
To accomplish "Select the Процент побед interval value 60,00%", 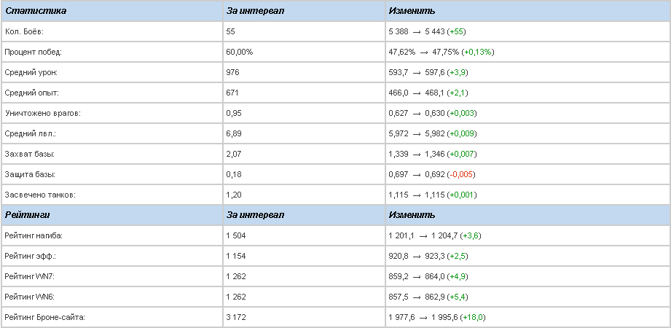I will coord(240,52).
